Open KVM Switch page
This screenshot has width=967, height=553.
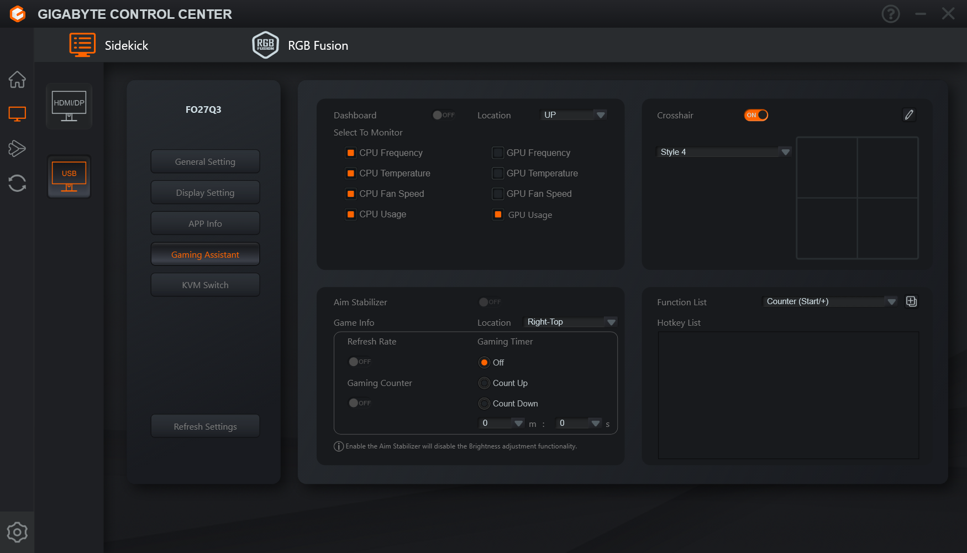[x=205, y=285]
